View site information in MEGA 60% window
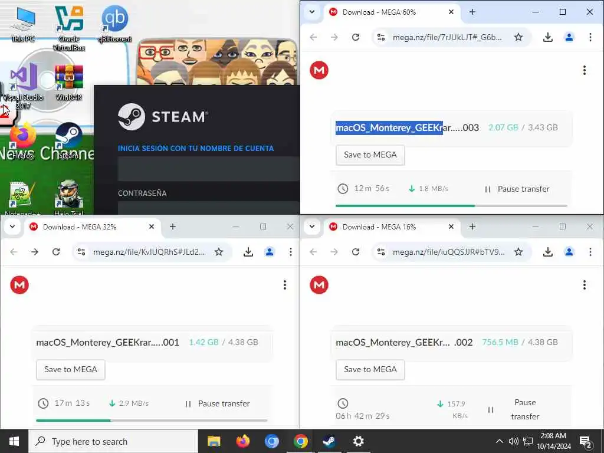The width and height of the screenshot is (604, 453). (x=381, y=37)
